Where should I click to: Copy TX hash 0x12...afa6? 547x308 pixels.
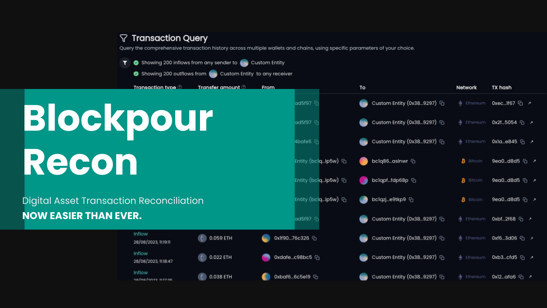click(x=521, y=277)
